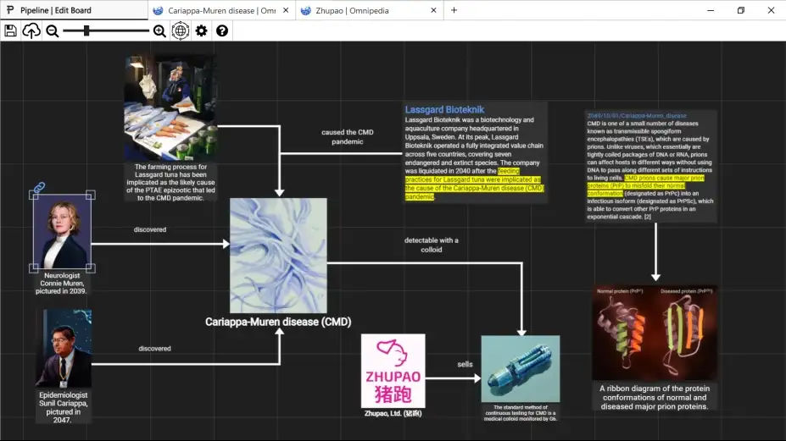Click the top-left selection handle of Muren portrait
The image size is (786, 441).
point(34,196)
